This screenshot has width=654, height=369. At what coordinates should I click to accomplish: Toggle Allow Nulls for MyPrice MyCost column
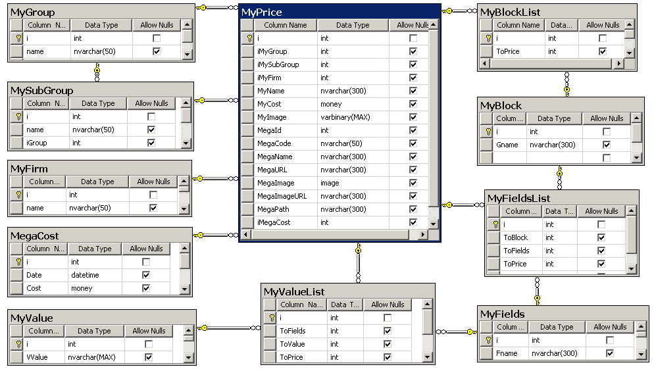coord(413,104)
